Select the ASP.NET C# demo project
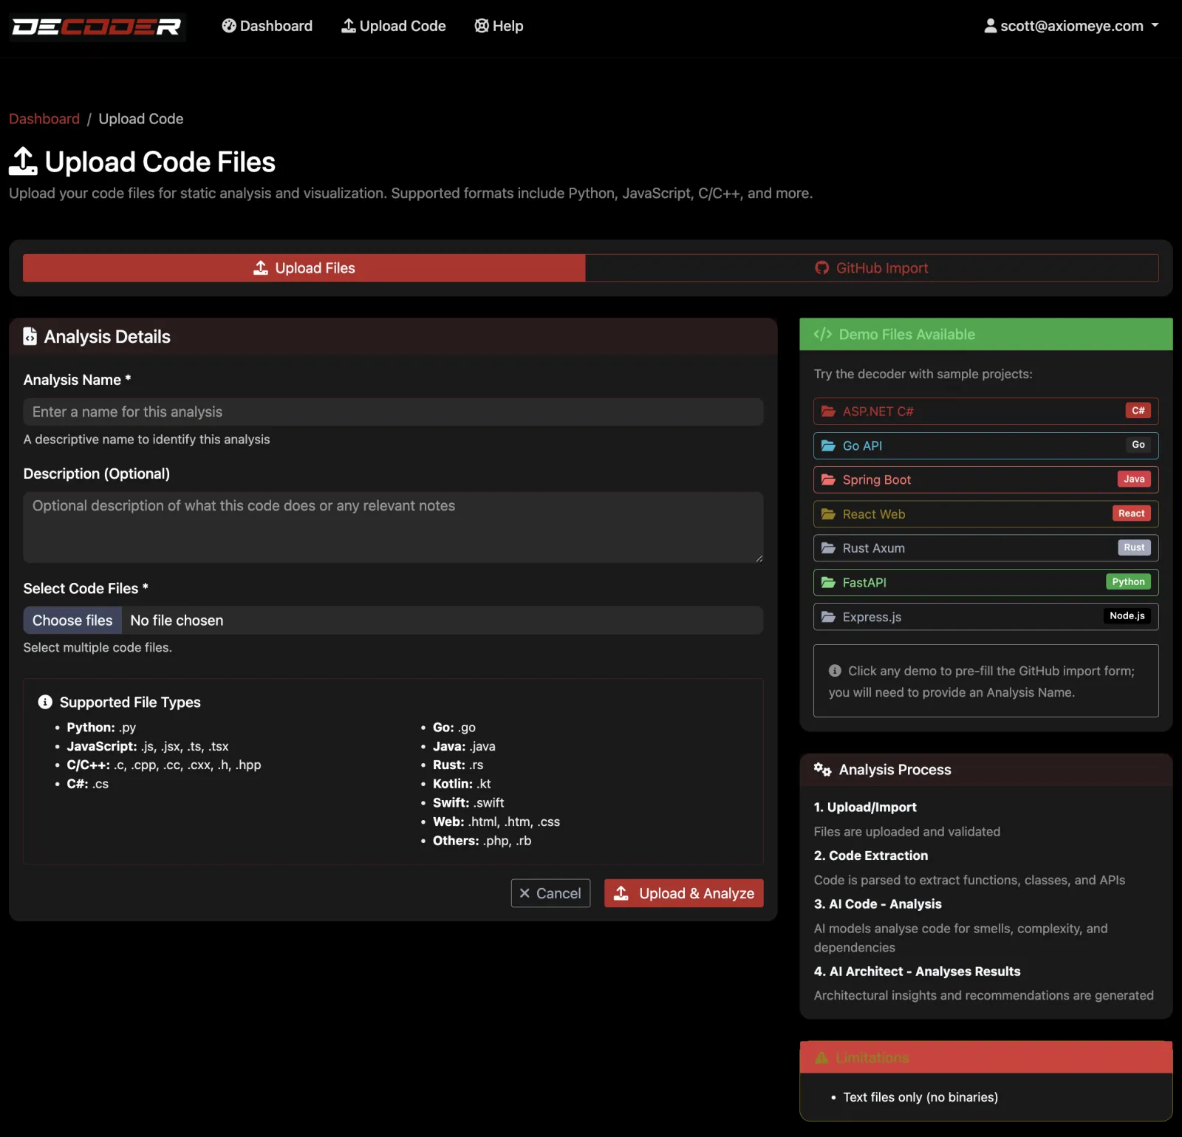The height and width of the screenshot is (1137, 1182). [986, 412]
